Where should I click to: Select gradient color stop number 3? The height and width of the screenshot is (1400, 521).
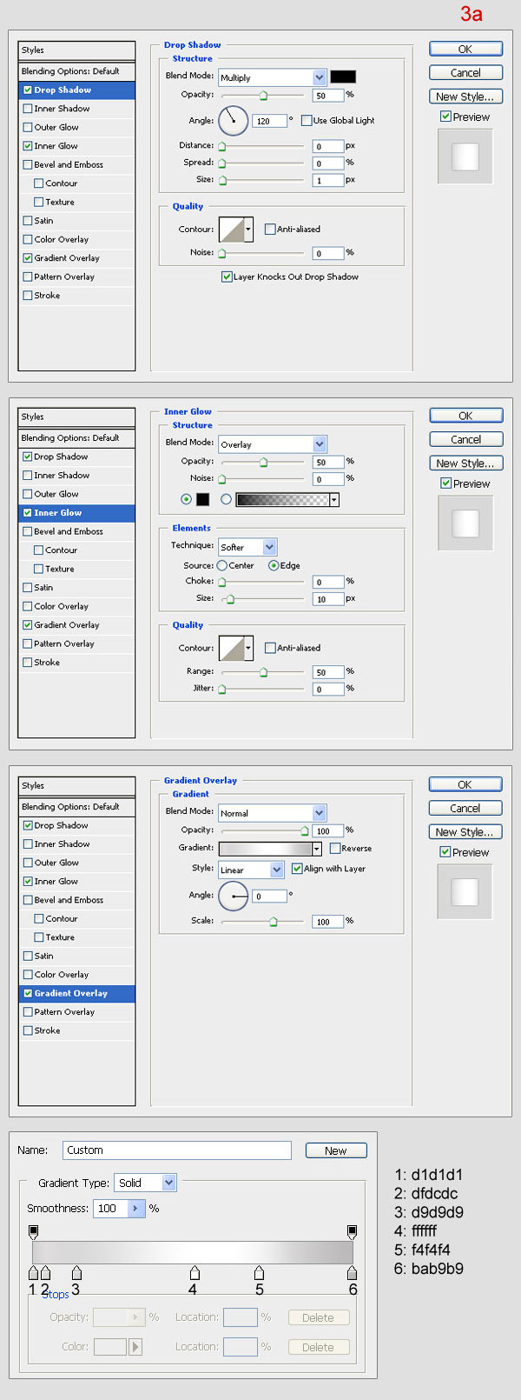[x=76, y=1273]
